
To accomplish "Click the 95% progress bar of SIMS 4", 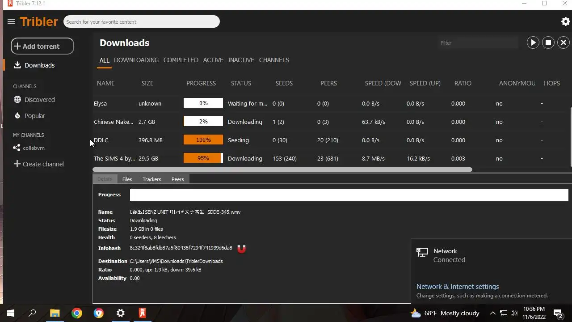I will pyautogui.click(x=203, y=158).
